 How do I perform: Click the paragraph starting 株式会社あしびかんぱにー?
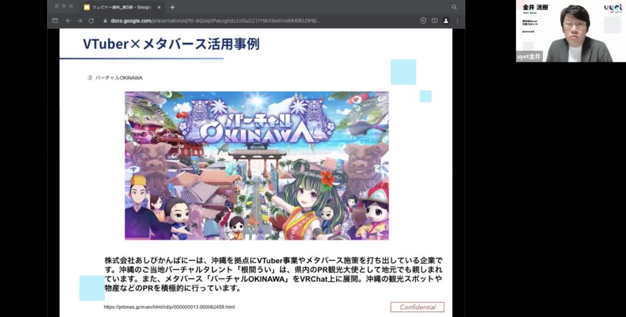point(273,274)
